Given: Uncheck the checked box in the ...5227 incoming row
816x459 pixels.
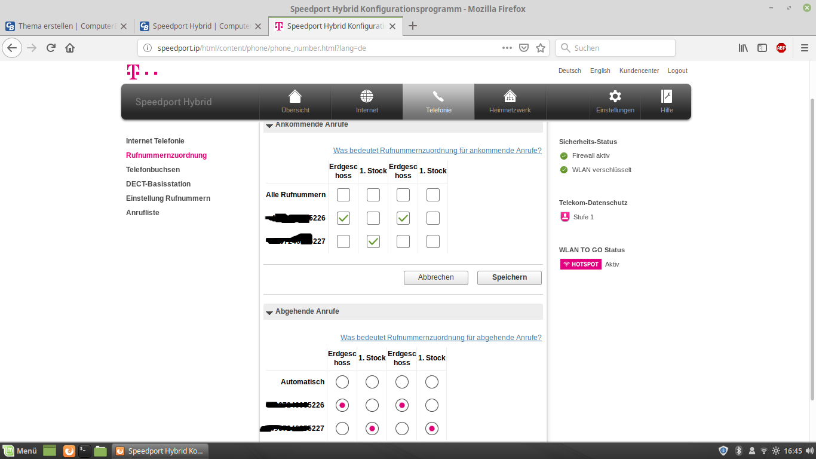Looking at the screenshot, I should click(x=373, y=241).
